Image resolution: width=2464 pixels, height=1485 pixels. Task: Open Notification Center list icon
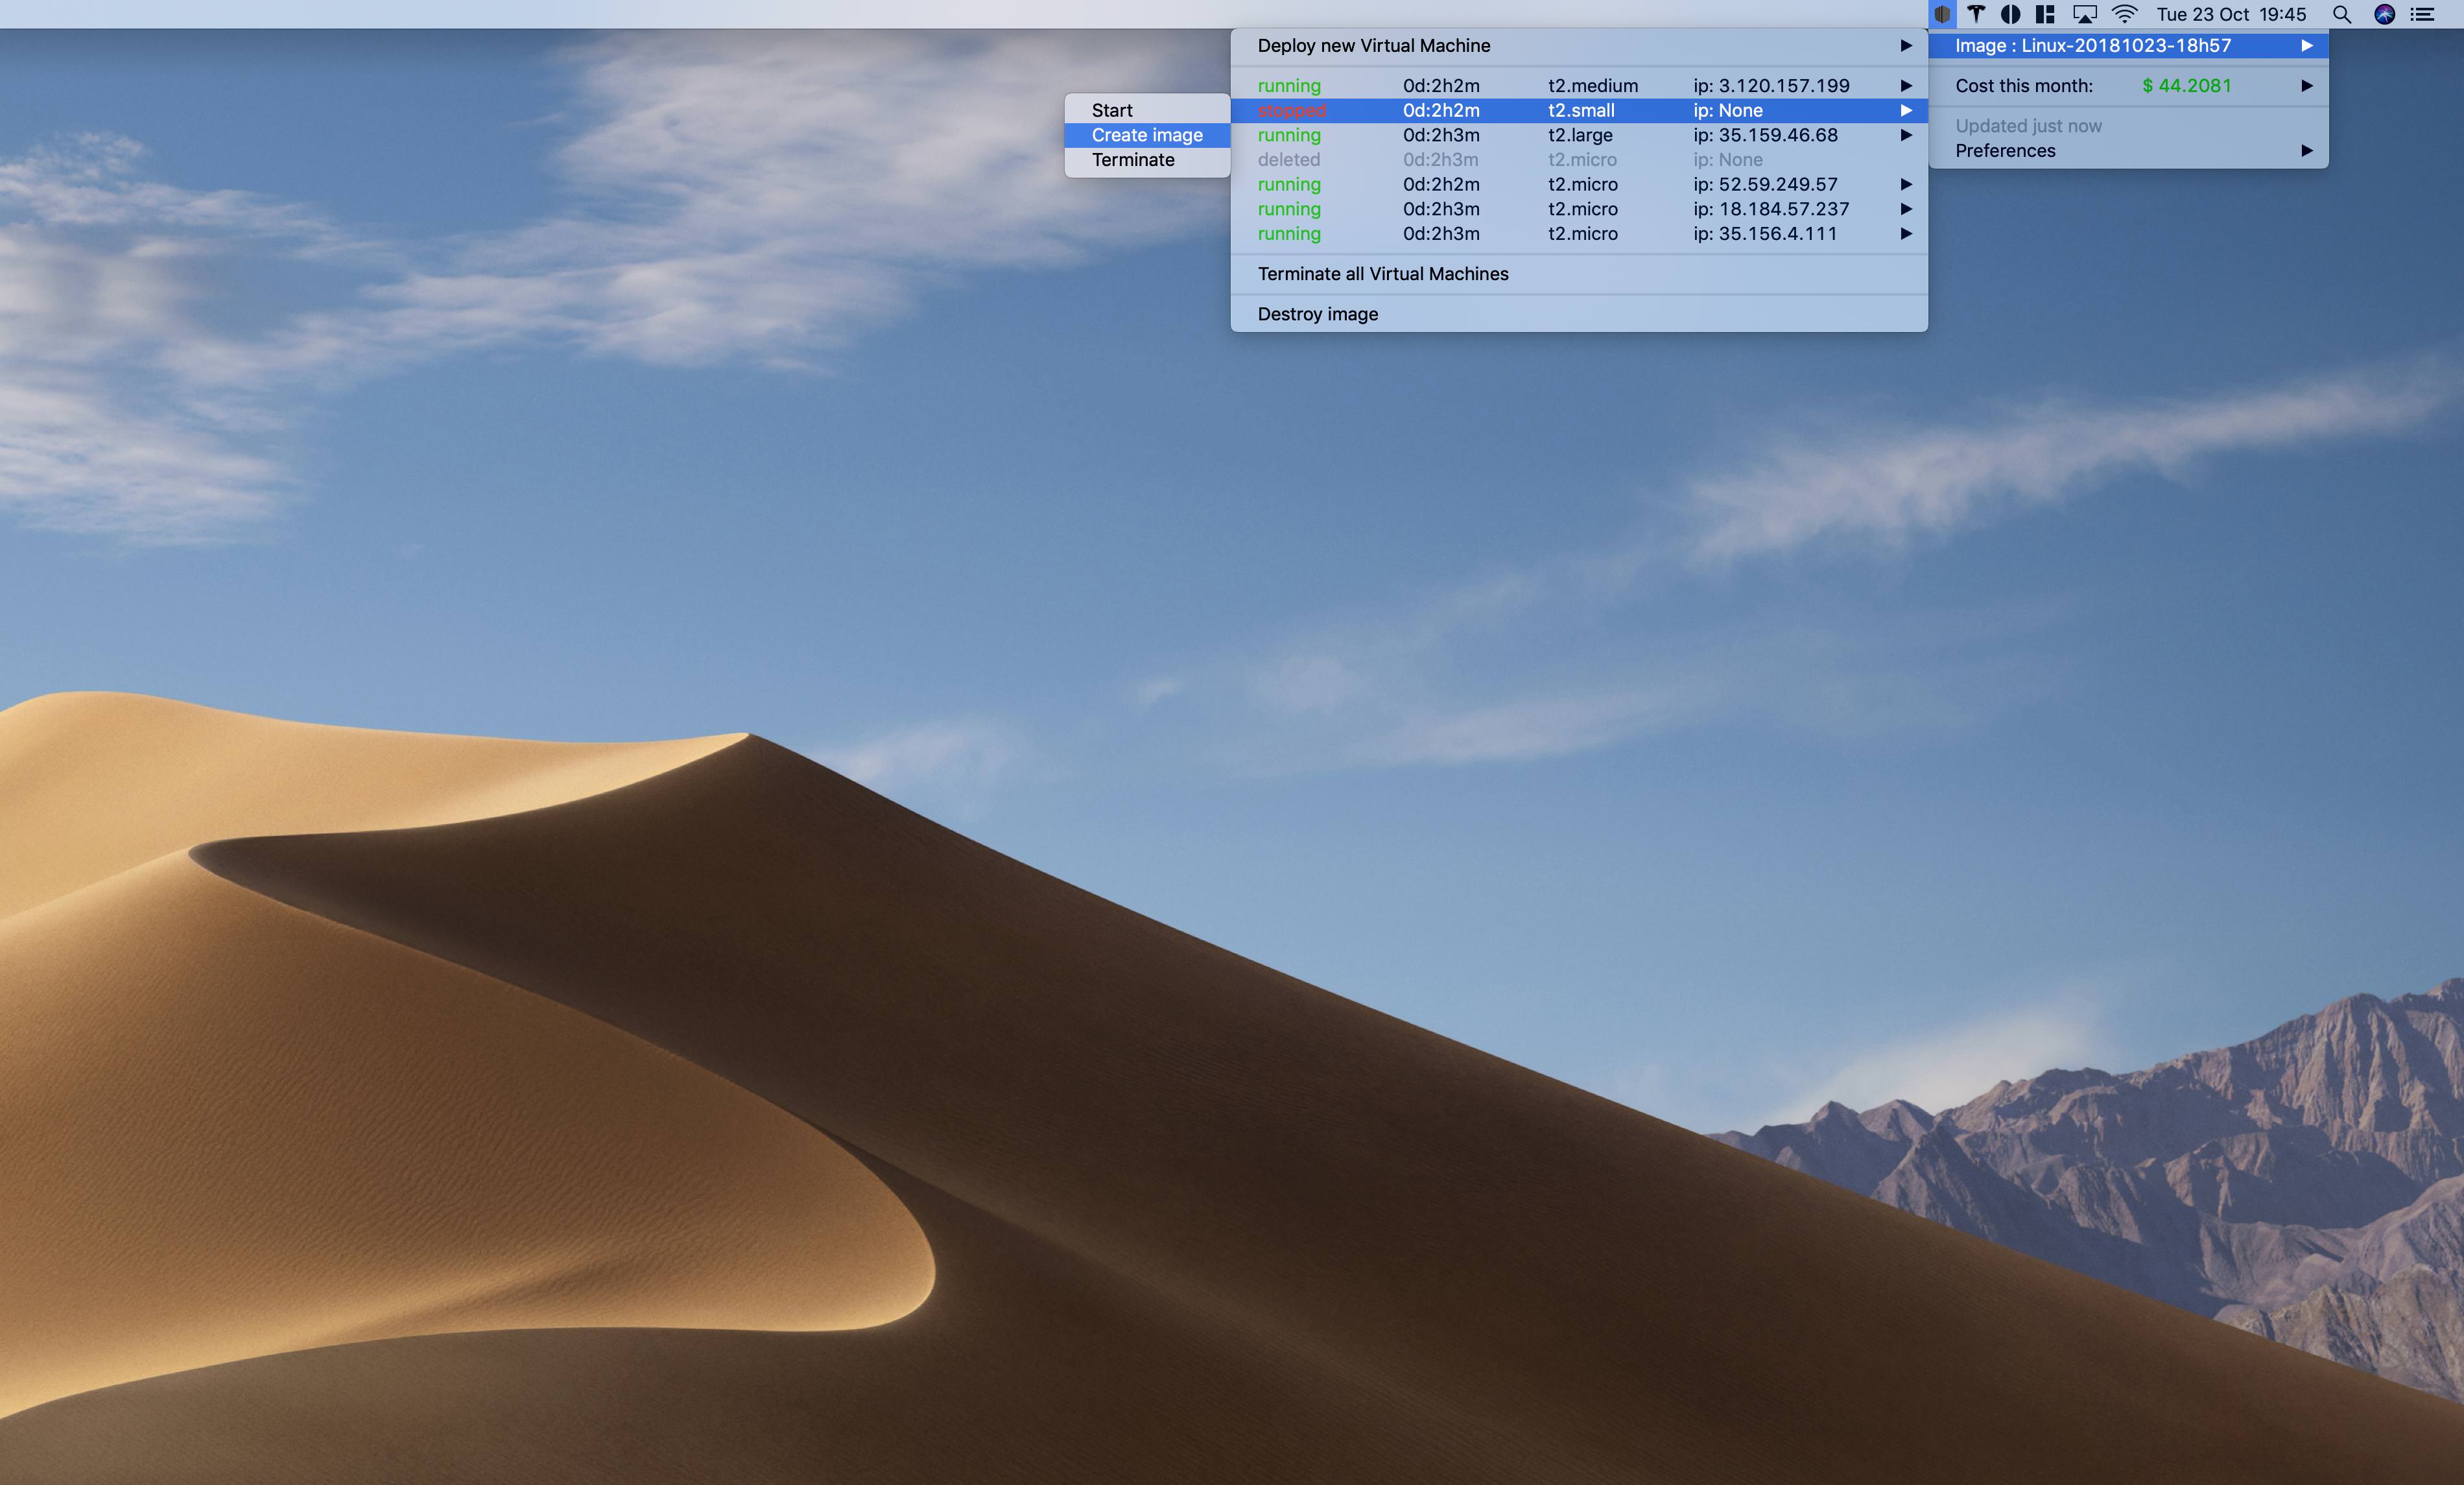[2423, 14]
